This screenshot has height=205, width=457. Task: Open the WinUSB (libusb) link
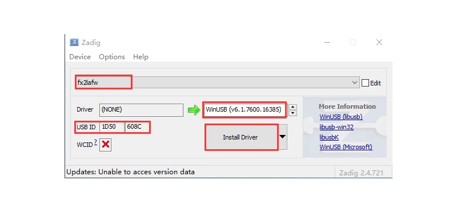click(341, 117)
